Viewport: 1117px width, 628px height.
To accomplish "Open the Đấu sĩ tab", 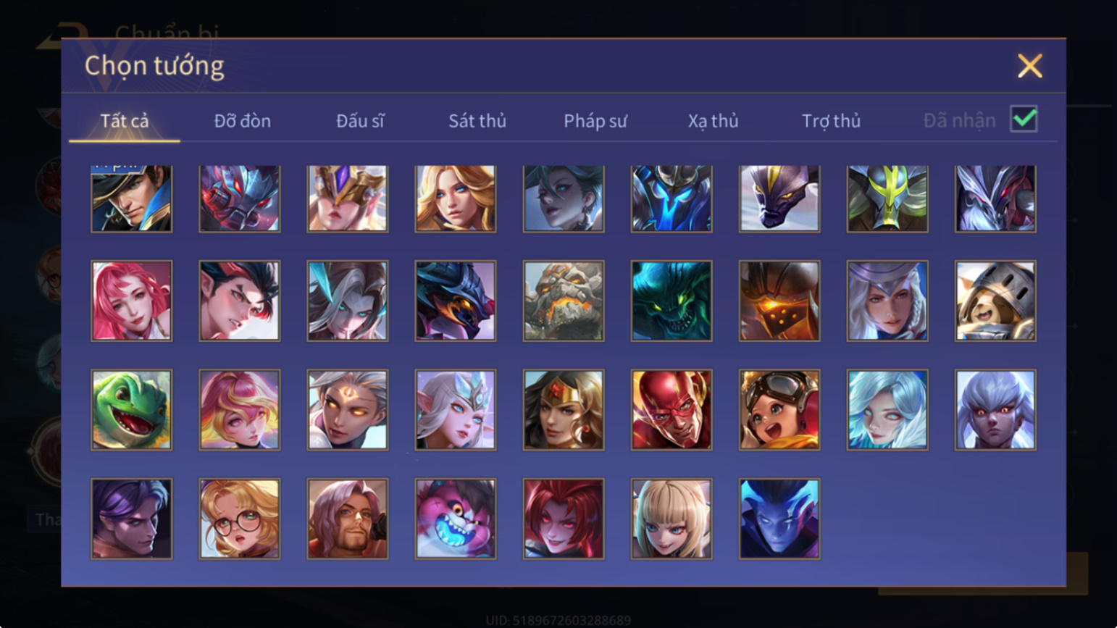I will click(360, 121).
